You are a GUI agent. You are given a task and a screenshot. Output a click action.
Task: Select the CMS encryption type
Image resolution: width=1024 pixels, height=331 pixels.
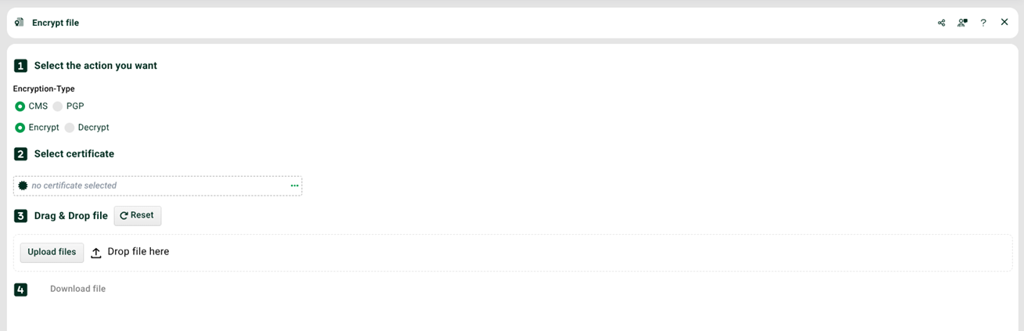click(31, 106)
